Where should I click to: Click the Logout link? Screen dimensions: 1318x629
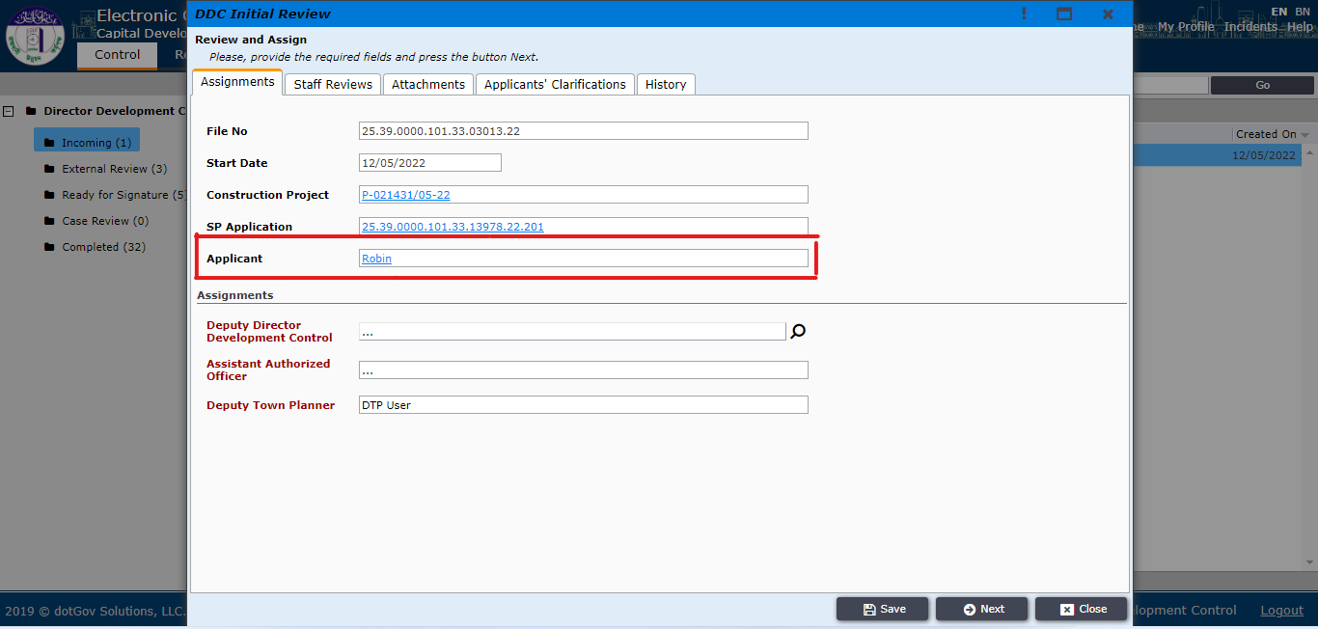pyautogui.click(x=1281, y=611)
